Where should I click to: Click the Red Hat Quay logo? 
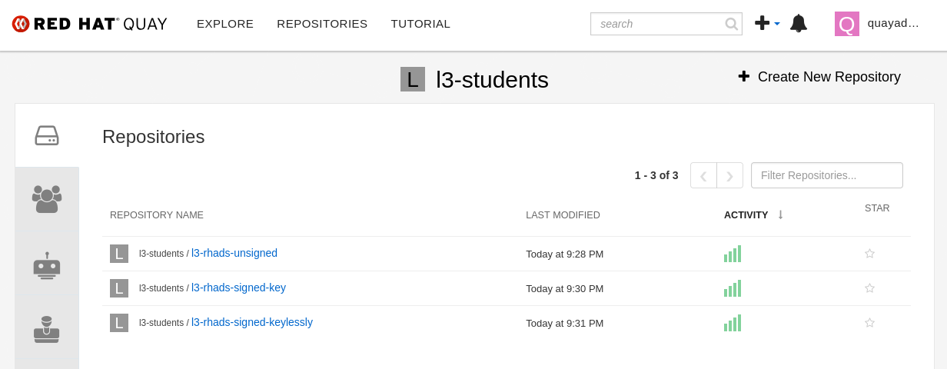pyautogui.click(x=90, y=24)
